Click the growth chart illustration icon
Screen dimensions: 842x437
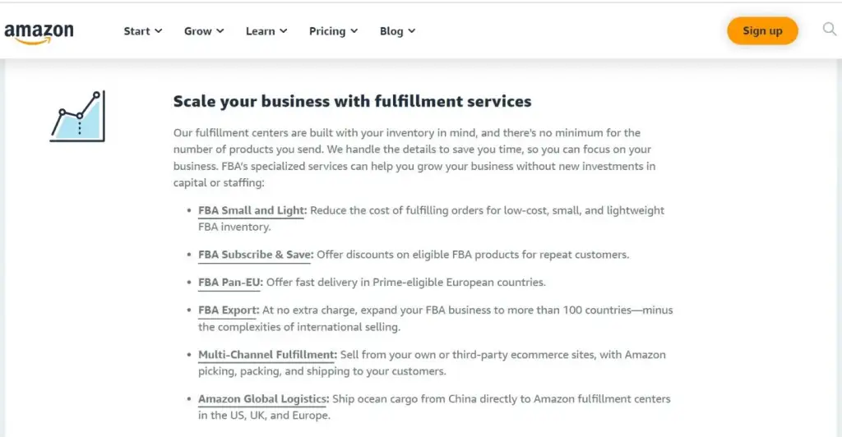point(77,117)
